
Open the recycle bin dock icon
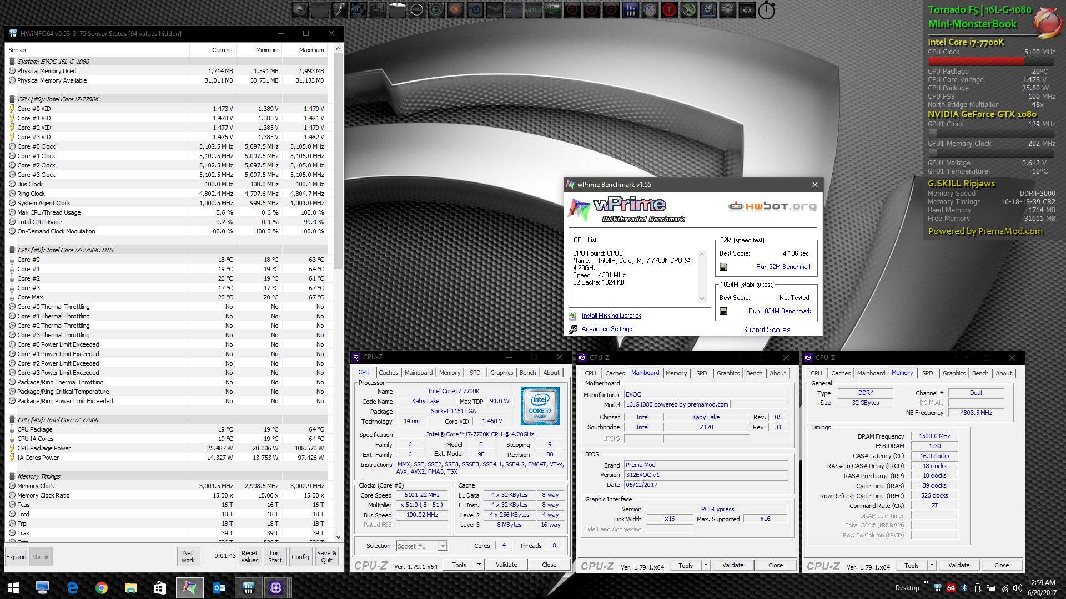(747, 9)
